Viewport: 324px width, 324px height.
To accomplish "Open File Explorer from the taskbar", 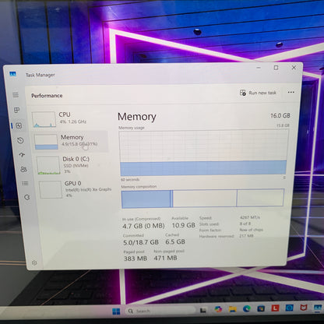I will pos(232,309).
